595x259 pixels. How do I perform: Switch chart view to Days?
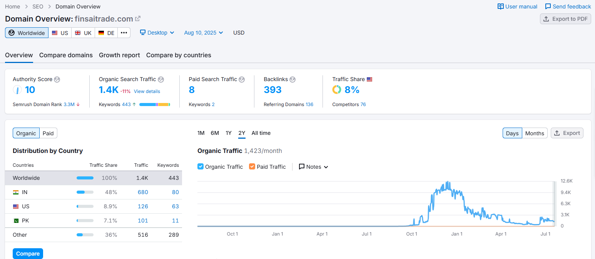click(512, 133)
